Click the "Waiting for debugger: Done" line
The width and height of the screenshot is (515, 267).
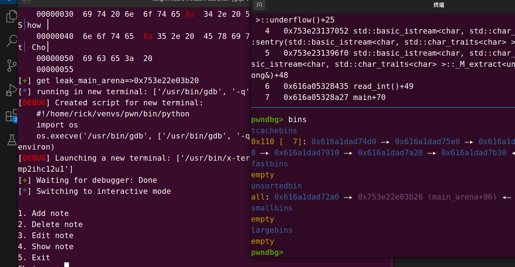click(x=96, y=180)
